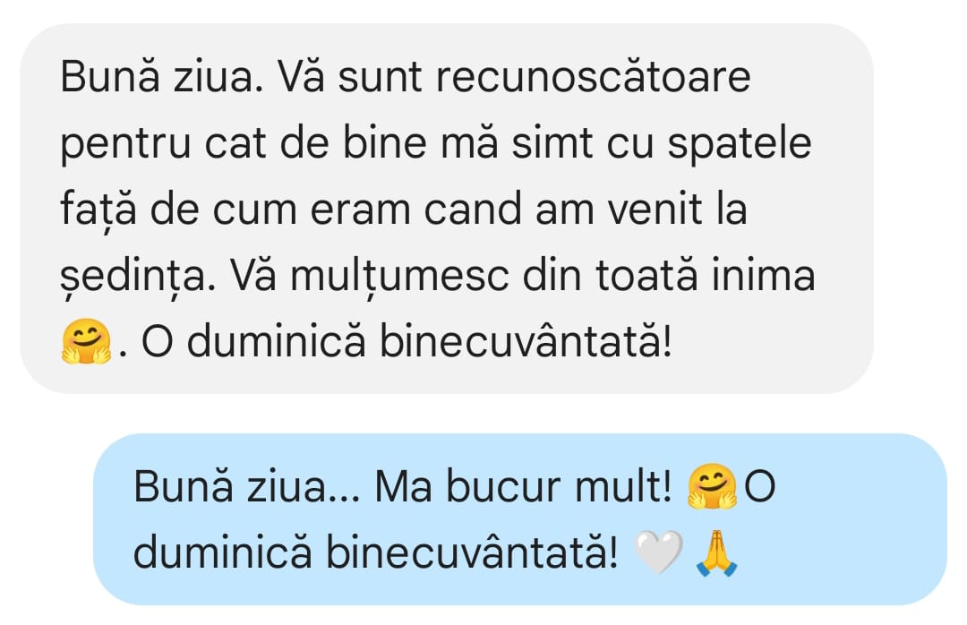Viewport: 967px width, 625px height.
Task: Click the word 'pentru' in the gray message
Action: click(125, 144)
